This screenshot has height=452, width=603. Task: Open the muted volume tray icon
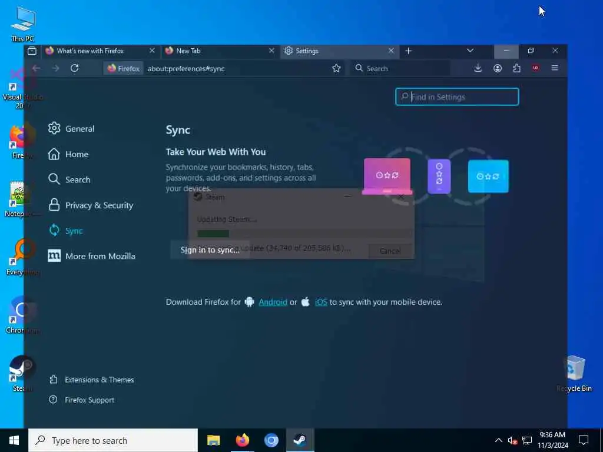(x=512, y=440)
